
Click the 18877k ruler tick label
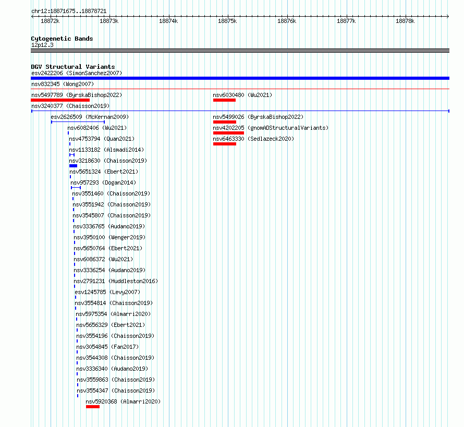(x=346, y=21)
